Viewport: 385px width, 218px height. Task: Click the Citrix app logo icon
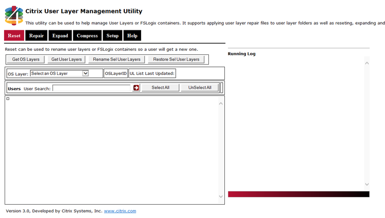pyautogui.click(x=14, y=15)
